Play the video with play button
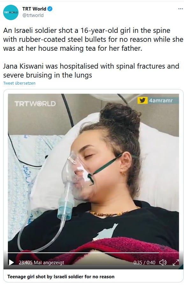The image size is (184, 285). (11, 262)
